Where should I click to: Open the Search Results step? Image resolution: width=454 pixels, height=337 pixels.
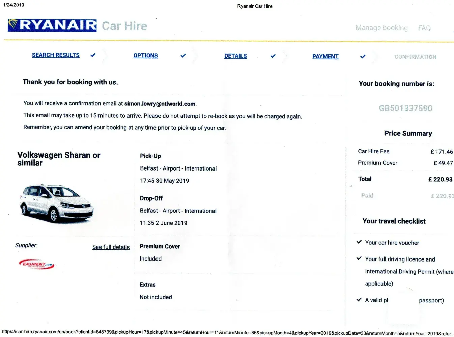56,55
